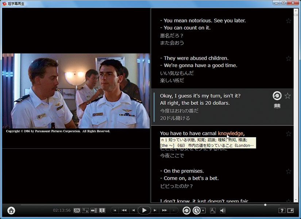
Task: Toggle the subtitle ON indicator button
Action: 77,210
